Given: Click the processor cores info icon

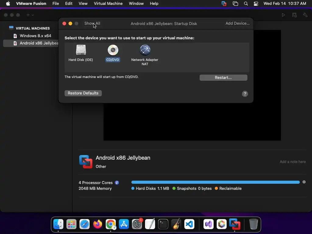Looking at the screenshot, I should click(x=117, y=183).
